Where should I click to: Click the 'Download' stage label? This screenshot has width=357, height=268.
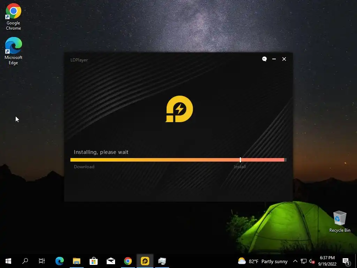84,166
